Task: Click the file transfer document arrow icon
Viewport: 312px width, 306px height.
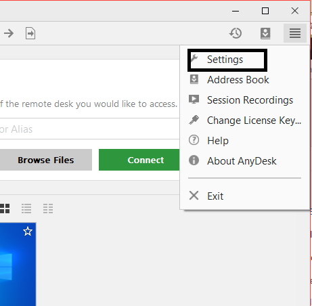Action: 30,33
